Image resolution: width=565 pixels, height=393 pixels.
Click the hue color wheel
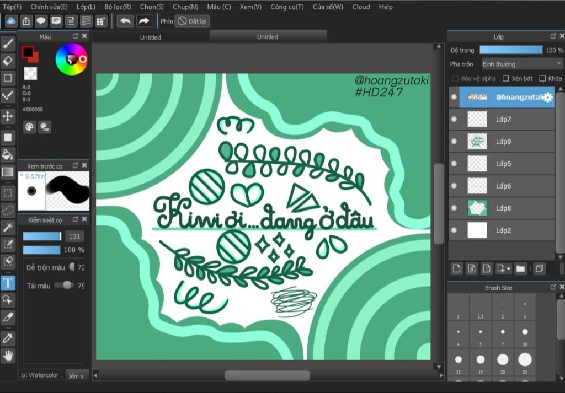point(71,59)
